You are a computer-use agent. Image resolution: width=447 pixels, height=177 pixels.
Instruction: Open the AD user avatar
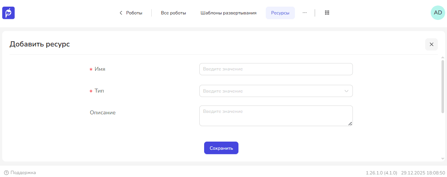click(438, 13)
